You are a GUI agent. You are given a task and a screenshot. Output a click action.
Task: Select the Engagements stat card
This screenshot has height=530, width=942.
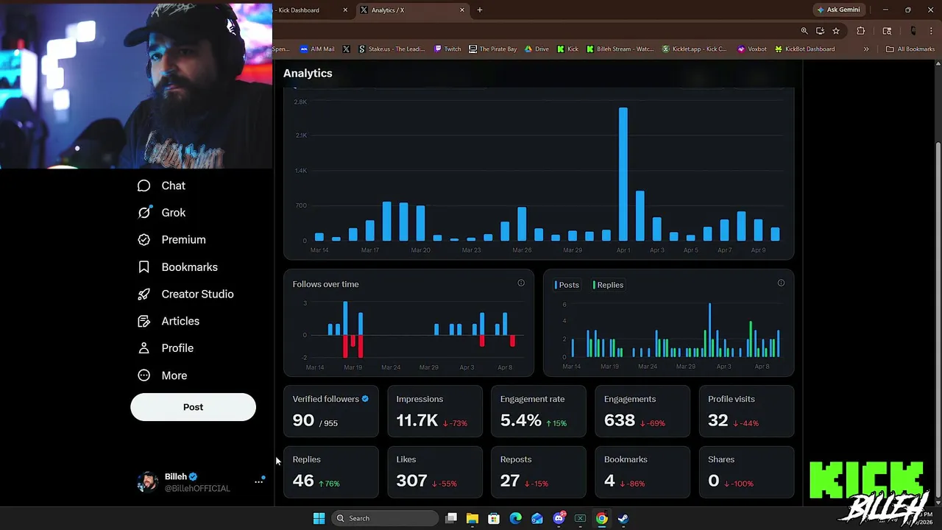[x=642, y=411]
